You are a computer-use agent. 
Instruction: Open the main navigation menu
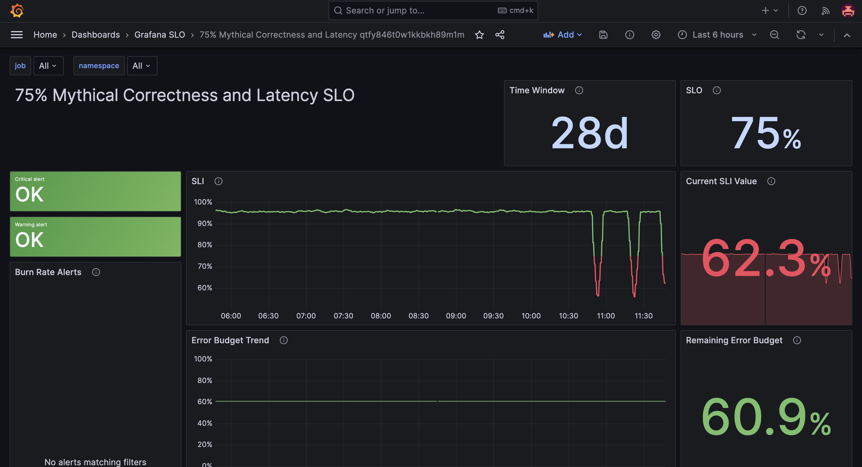16,34
